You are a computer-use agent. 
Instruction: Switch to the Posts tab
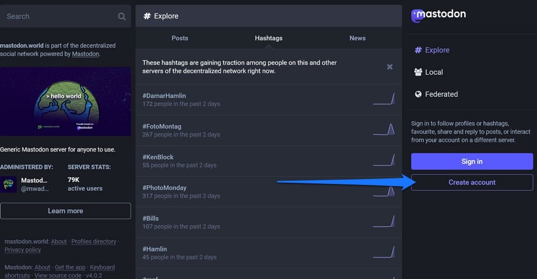pyautogui.click(x=180, y=38)
